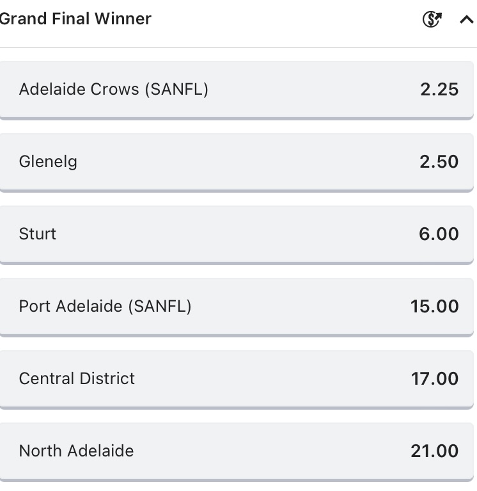Tap the 15.00 odds price
477x491 pixels.
pyautogui.click(x=434, y=307)
